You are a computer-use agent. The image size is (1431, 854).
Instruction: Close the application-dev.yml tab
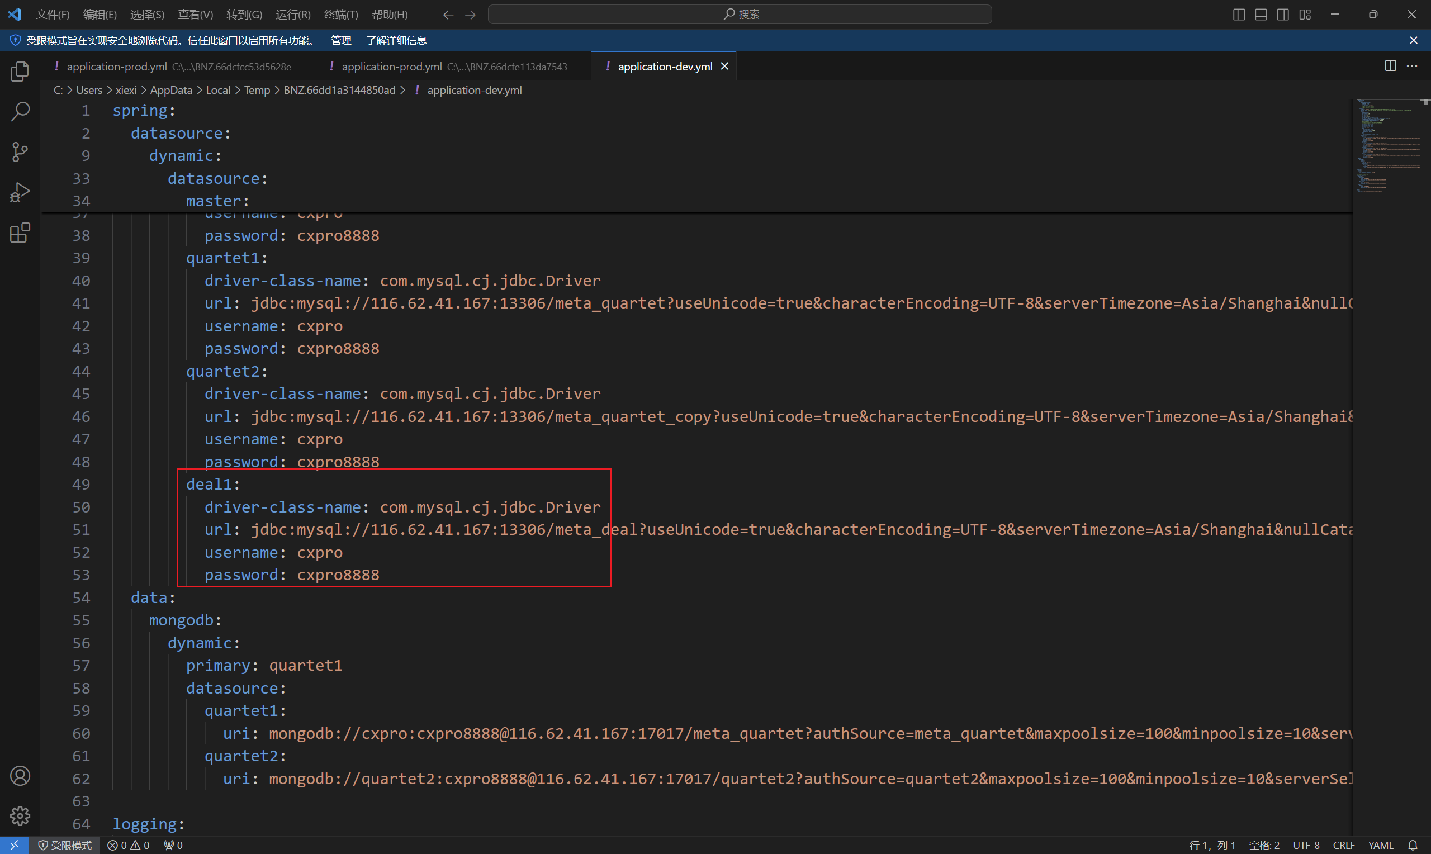[x=725, y=66]
